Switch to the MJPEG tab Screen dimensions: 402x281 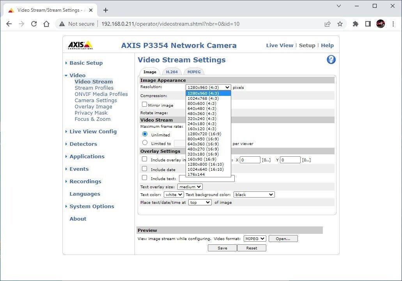click(194, 72)
